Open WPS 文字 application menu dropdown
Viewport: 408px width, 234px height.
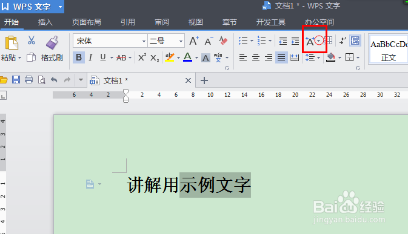coord(61,7)
